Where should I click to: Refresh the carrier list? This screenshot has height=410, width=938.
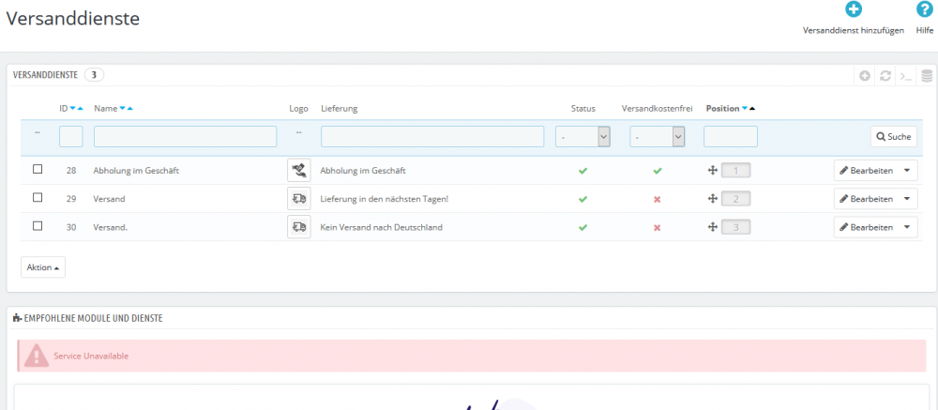tap(885, 76)
